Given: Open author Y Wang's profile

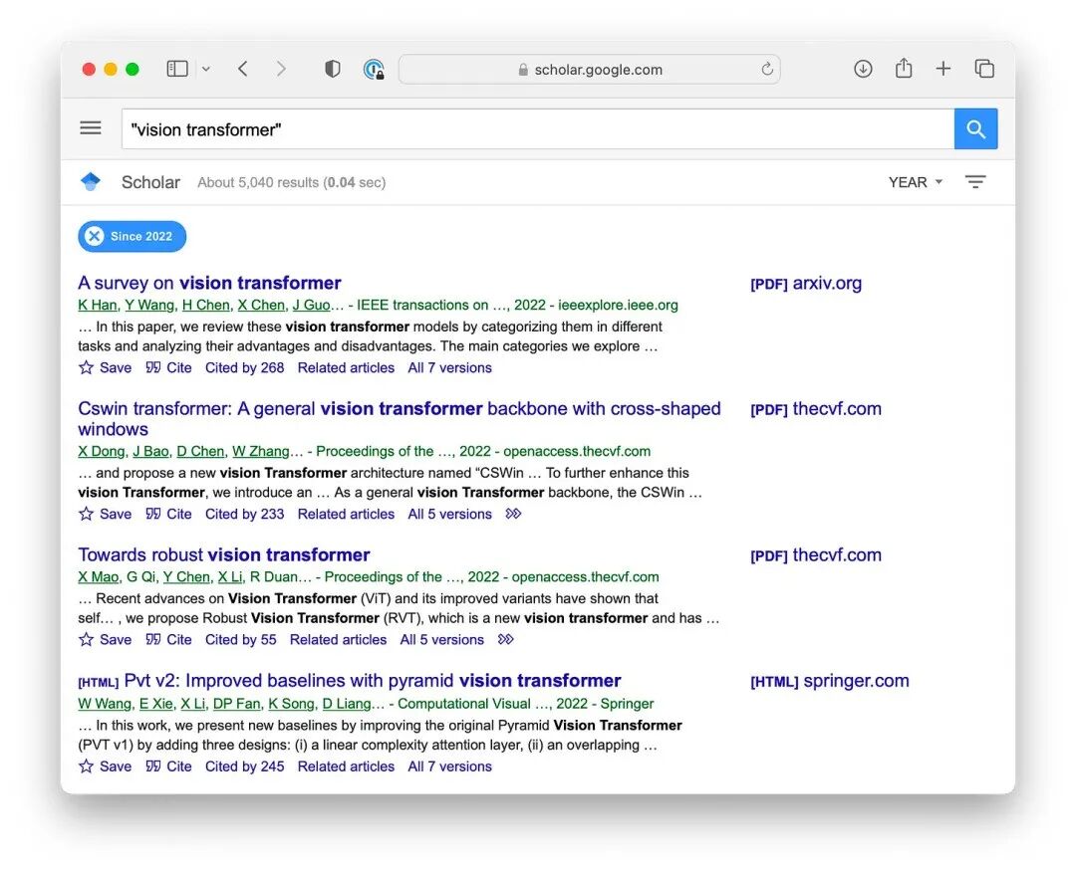Looking at the screenshot, I should pyautogui.click(x=149, y=305).
